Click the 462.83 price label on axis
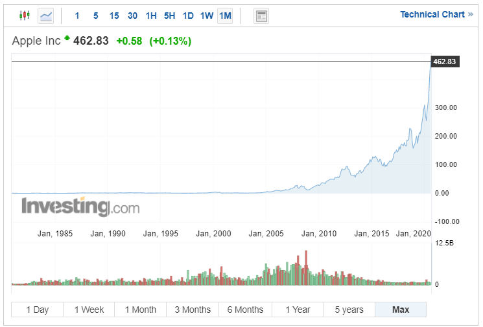The width and height of the screenshot is (483, 327). point(445,62)
